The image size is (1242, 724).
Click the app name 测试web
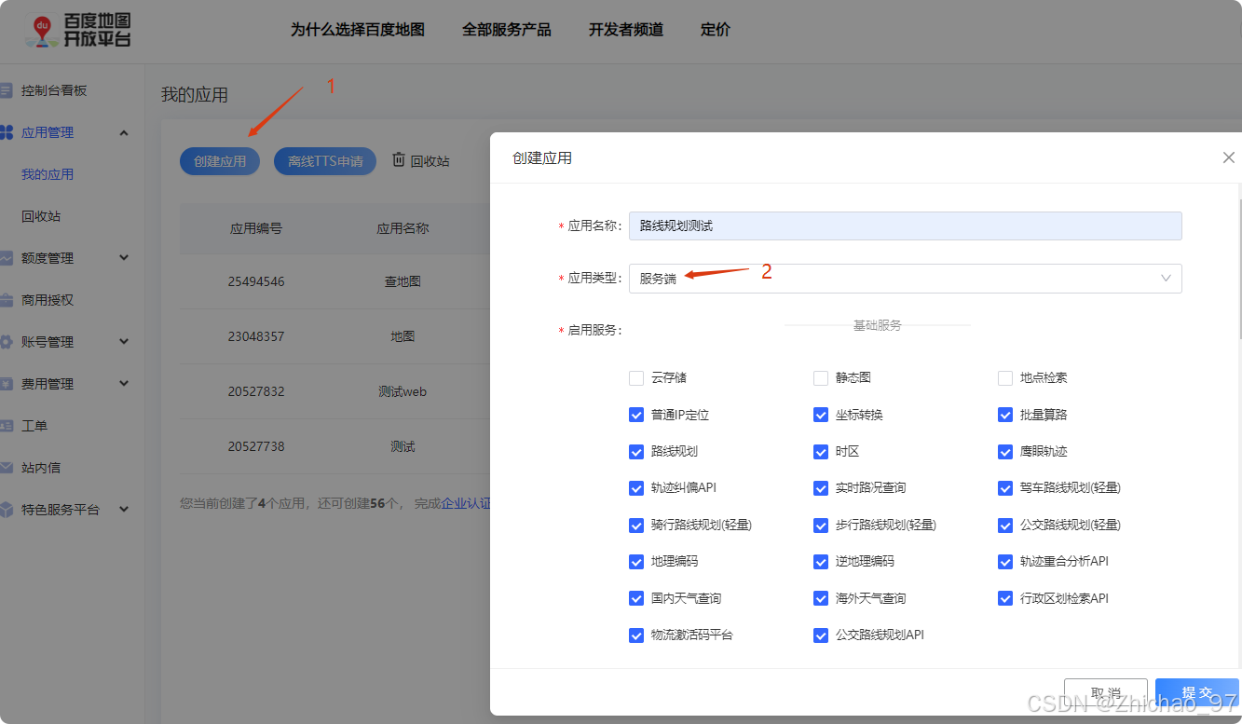pyautogui.click(x=403, y=391)
